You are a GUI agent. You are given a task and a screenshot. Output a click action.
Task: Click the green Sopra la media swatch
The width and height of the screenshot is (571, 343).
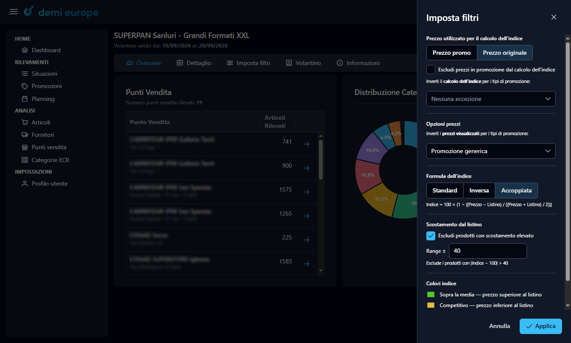pyautogui.click(x=431, y=295)
